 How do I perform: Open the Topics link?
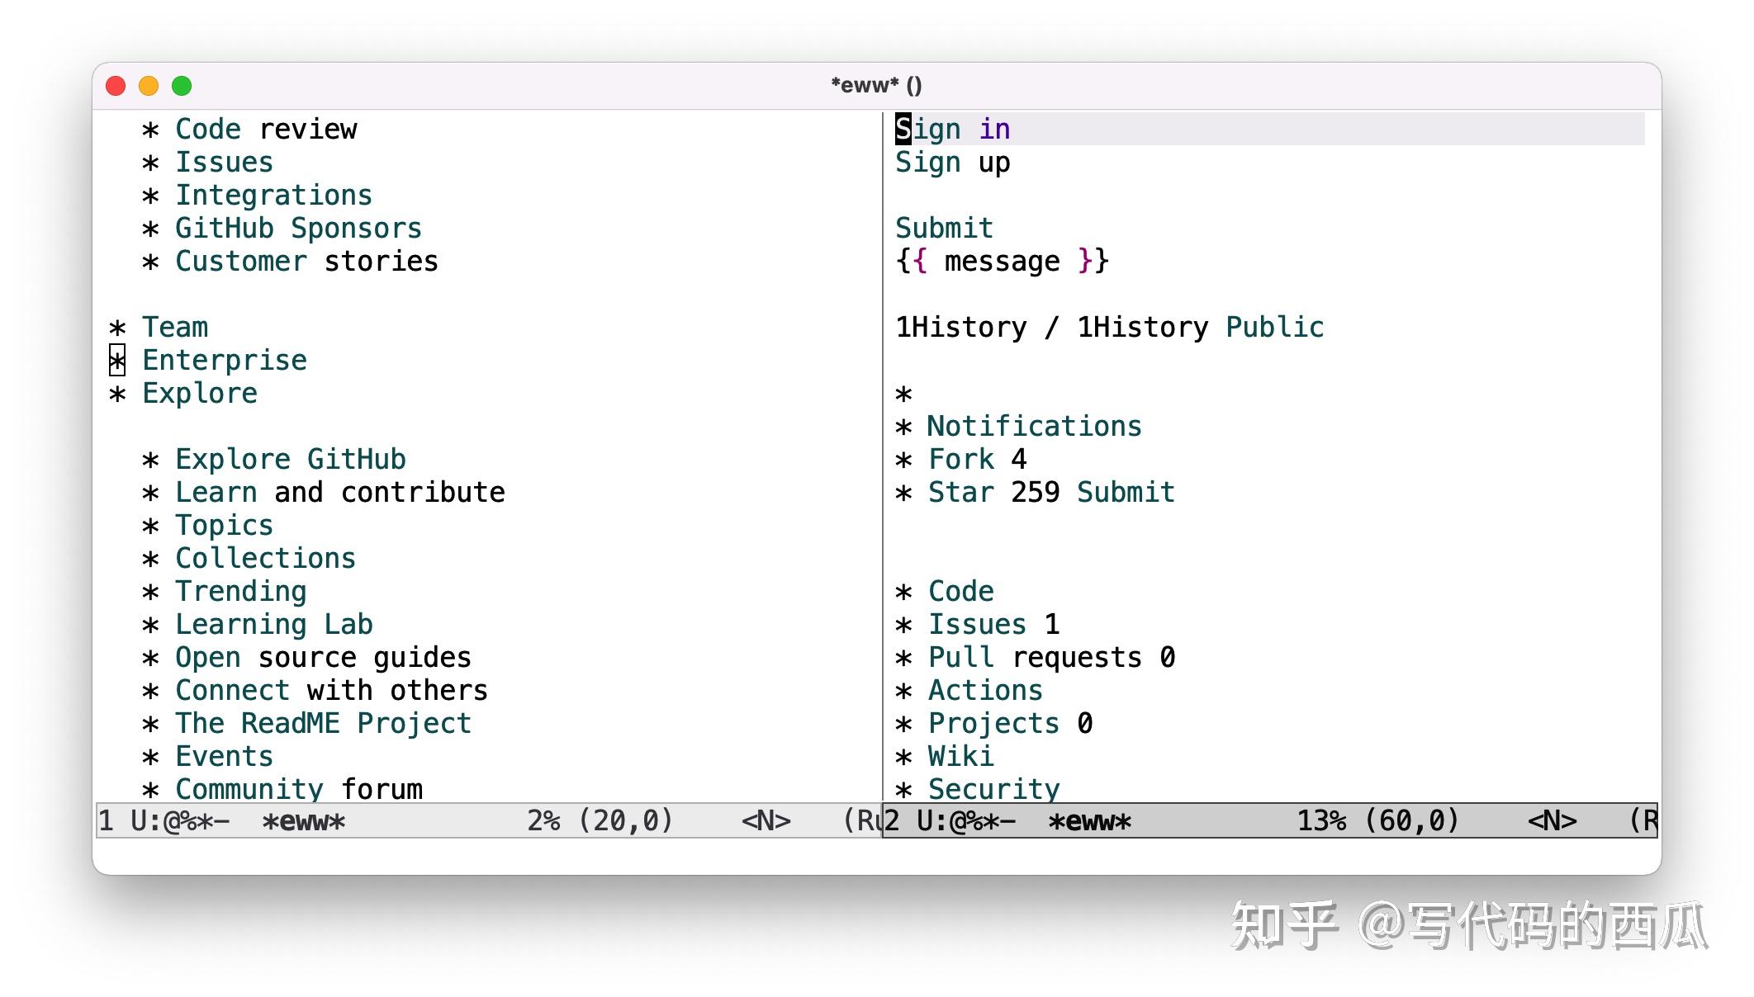pos(224,526)
